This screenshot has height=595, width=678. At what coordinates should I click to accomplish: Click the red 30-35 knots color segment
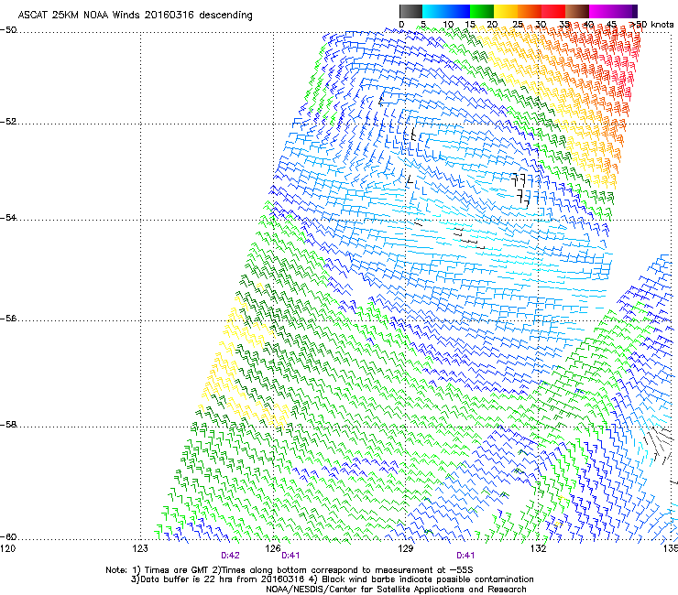[553, 11]
